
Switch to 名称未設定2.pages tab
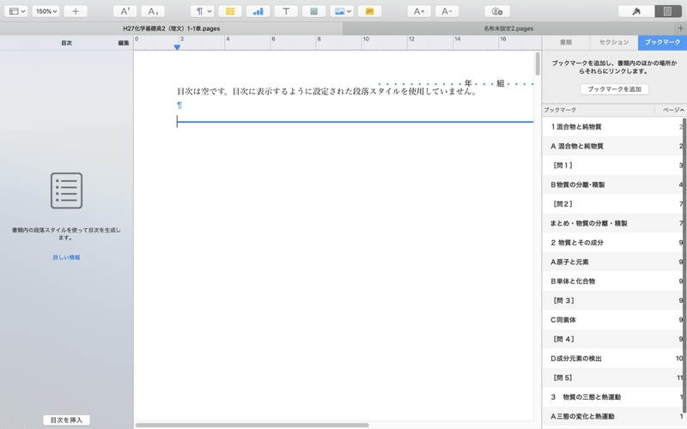(x=508, y=28)
